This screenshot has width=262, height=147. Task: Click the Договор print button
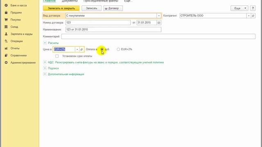pyautogui.click(x=113, y=8)
